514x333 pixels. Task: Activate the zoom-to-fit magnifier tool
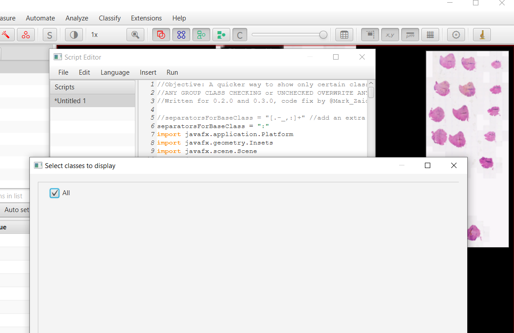coord(135,34)
